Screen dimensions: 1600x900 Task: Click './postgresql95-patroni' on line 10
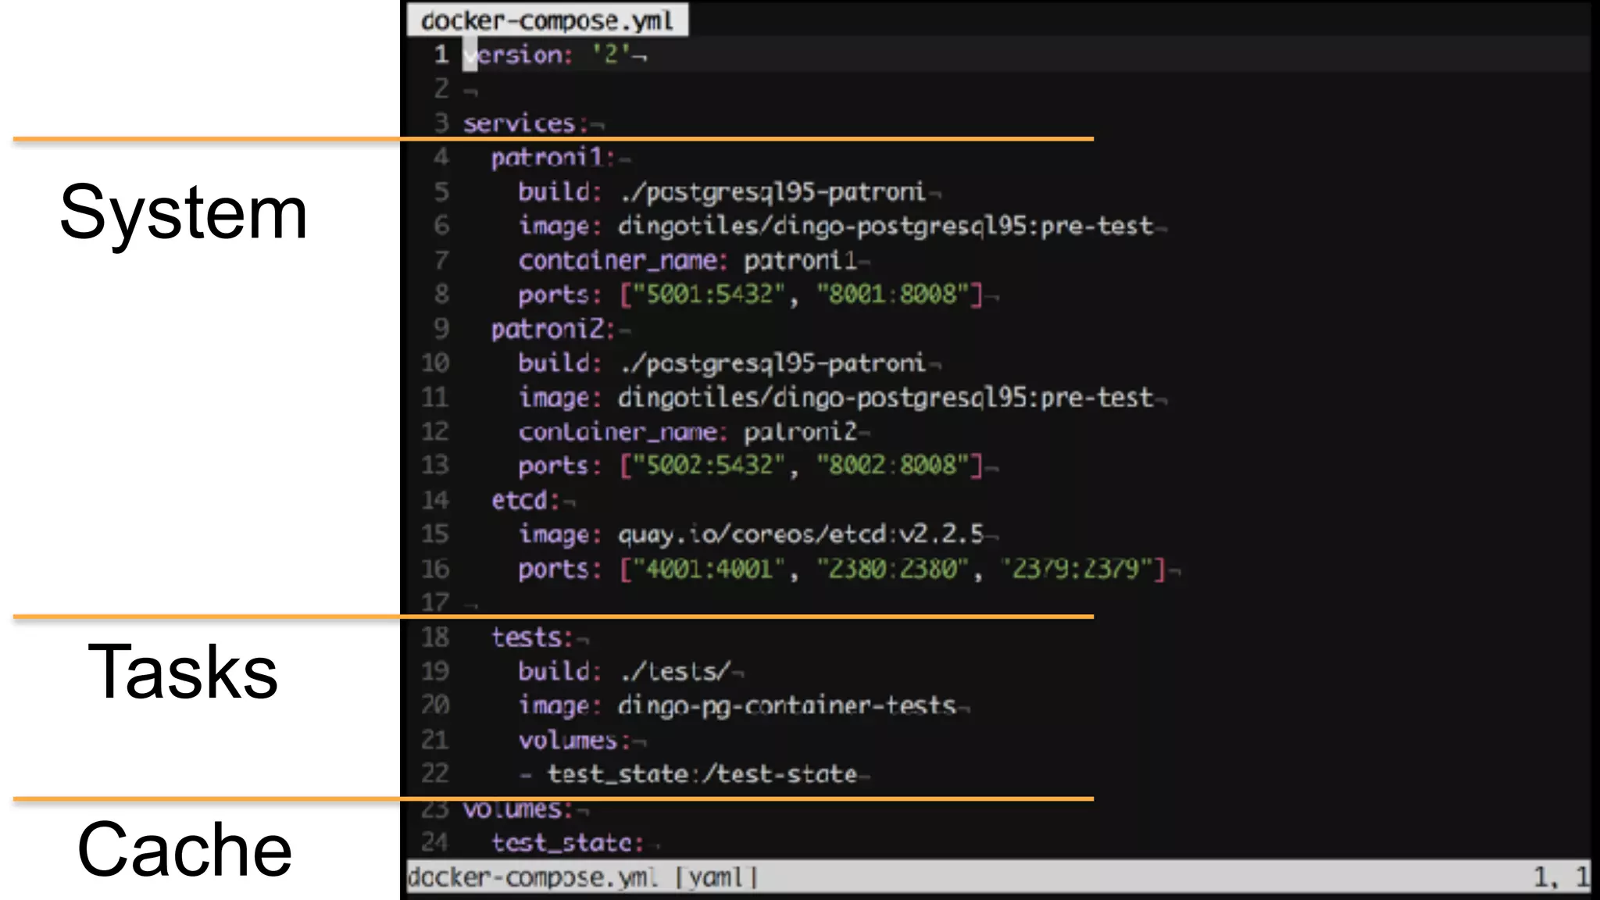tap(773, 363)
